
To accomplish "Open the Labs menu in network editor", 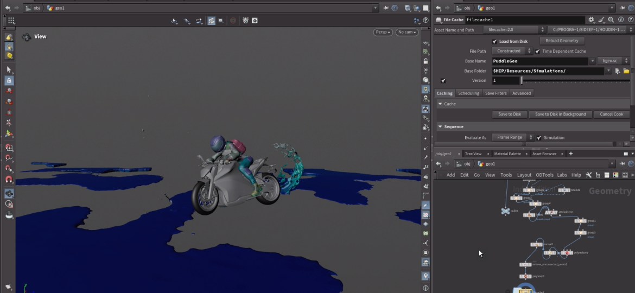I will click(561, 175).
